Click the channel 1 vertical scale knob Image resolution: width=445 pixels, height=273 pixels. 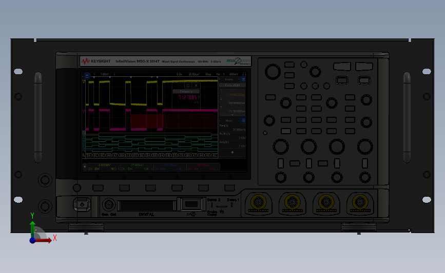coord(280,146)
